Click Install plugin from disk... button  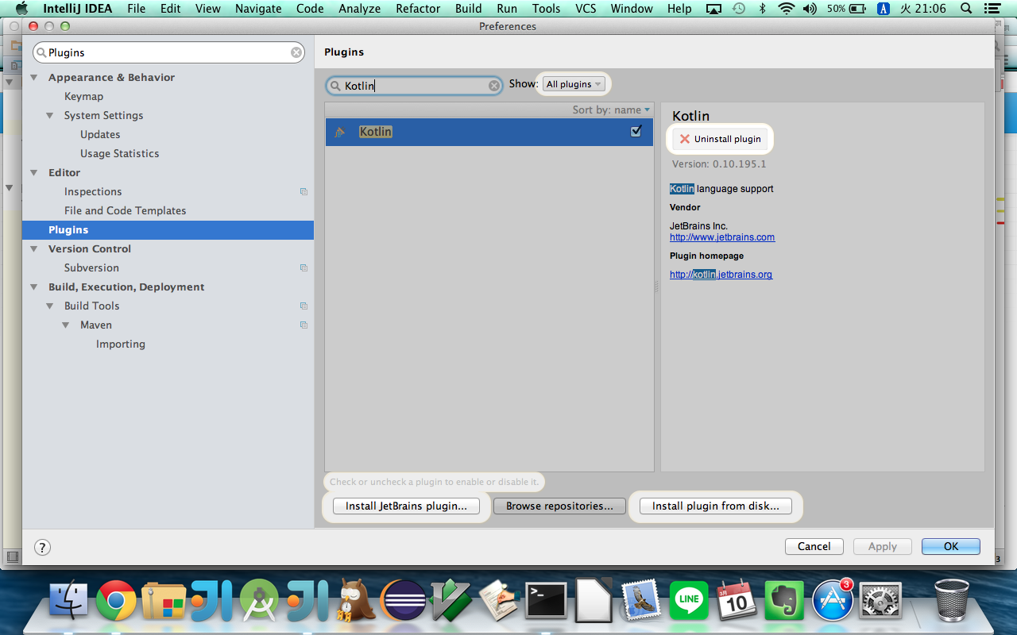[716, 506]
